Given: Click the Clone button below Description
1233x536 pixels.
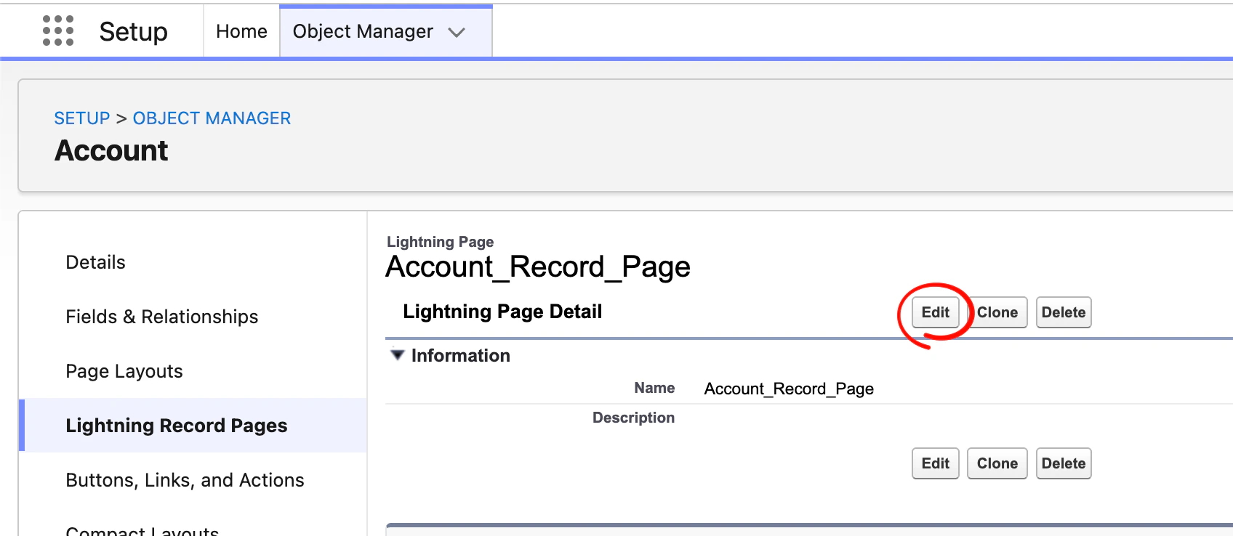Looking at the screenshot, I should click(997, 463).
